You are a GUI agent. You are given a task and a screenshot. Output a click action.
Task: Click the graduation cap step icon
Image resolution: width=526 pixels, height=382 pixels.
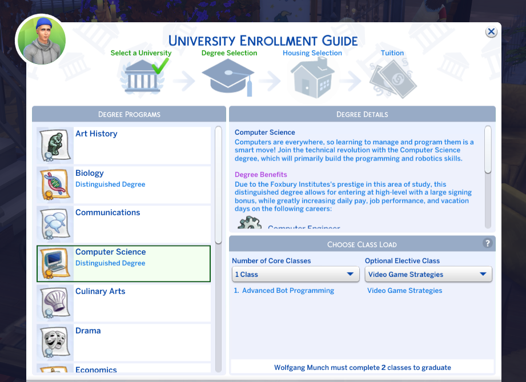coord(228,78)
